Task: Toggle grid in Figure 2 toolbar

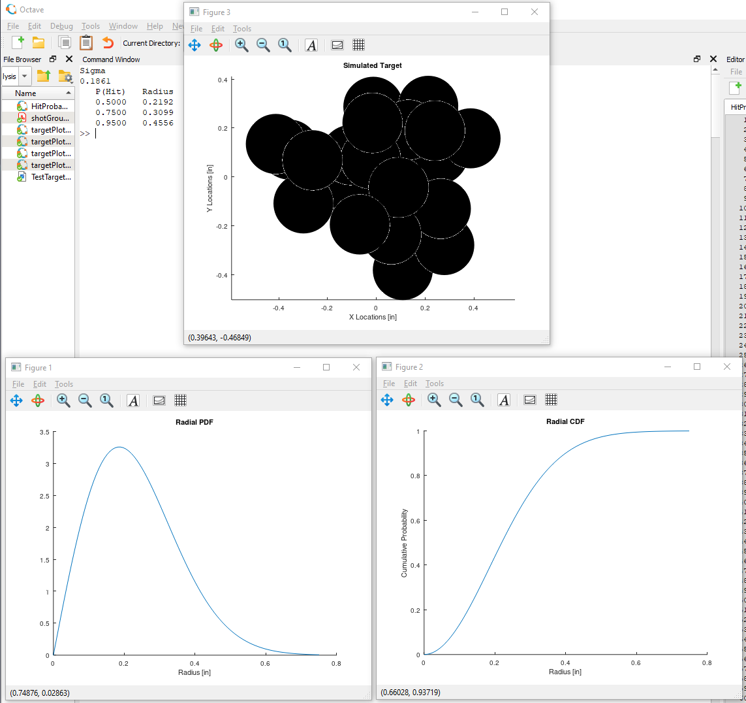Action: pyautogui.click(x=551, y=400)
